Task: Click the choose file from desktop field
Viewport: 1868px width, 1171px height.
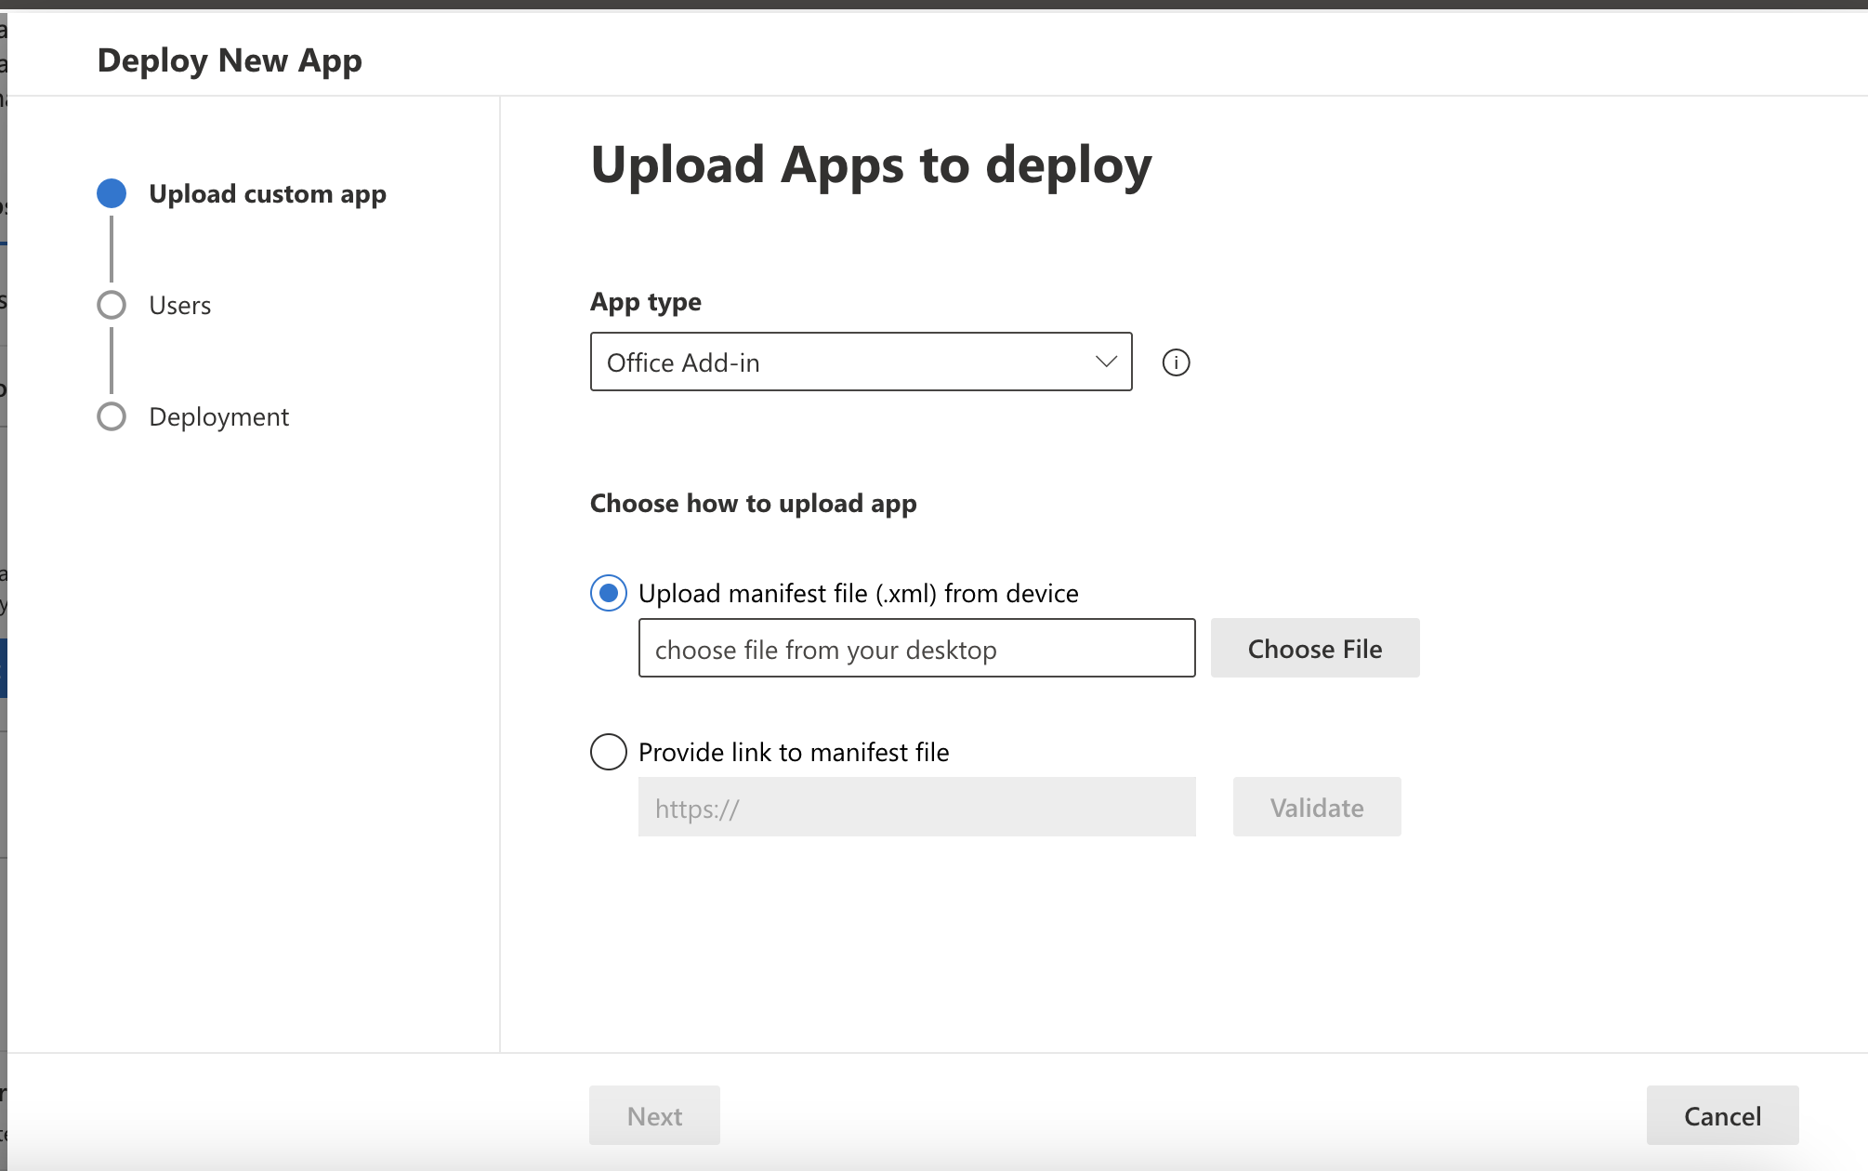Action: pos(916,649)
